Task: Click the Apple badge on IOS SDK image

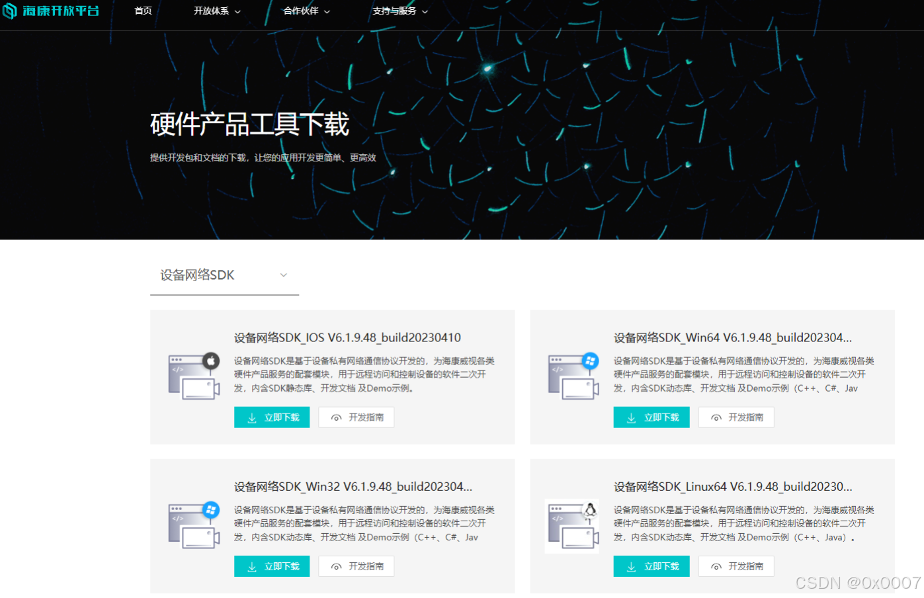Action: pos(211,361)
